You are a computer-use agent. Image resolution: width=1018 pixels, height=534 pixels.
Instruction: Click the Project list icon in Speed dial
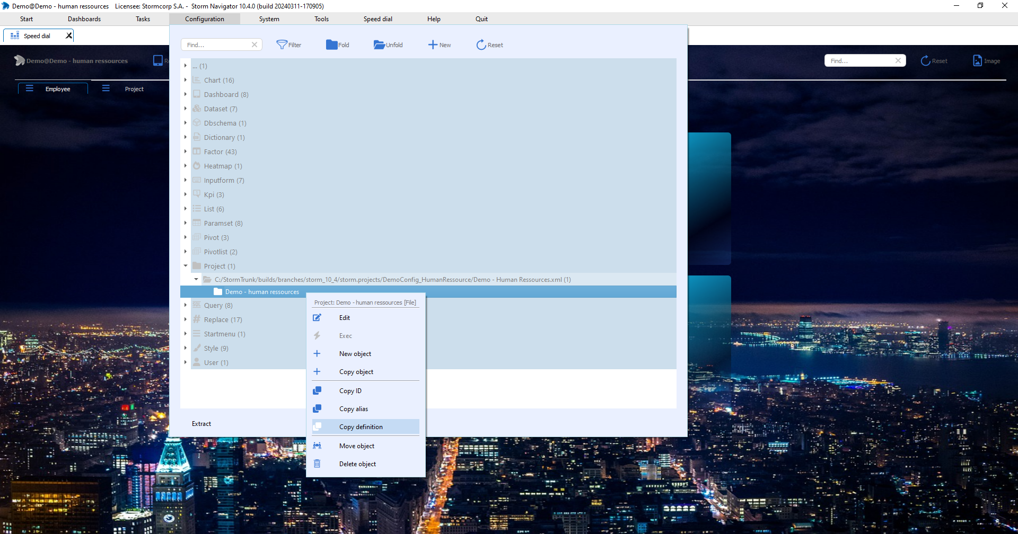(106, 88)
